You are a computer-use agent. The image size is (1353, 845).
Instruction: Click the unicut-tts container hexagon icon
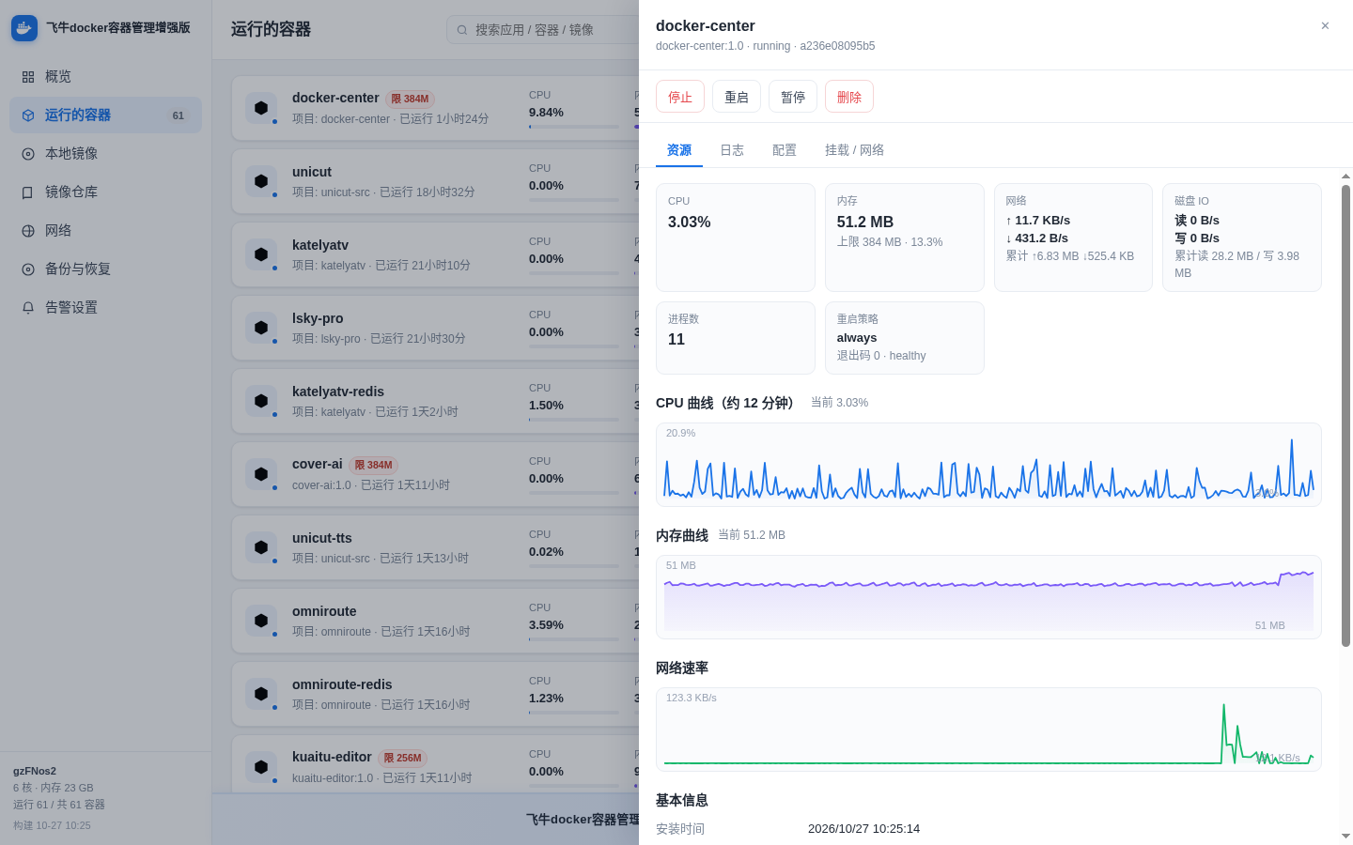(261, 547)
